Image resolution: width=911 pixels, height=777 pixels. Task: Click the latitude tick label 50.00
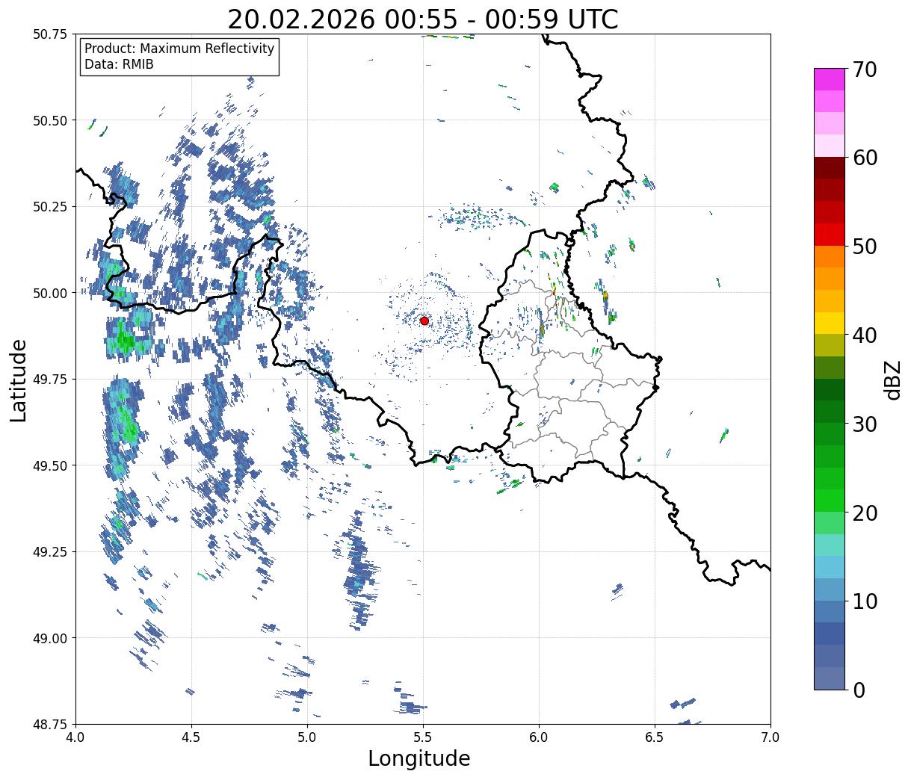point(50,293)
